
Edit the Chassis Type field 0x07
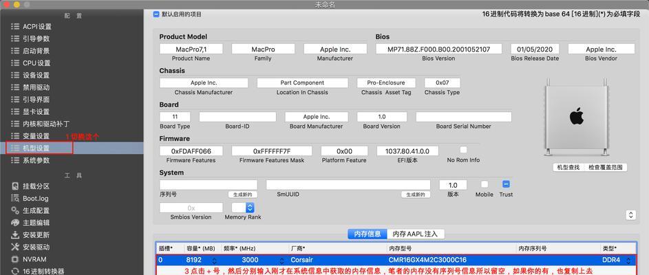(442, 82)
